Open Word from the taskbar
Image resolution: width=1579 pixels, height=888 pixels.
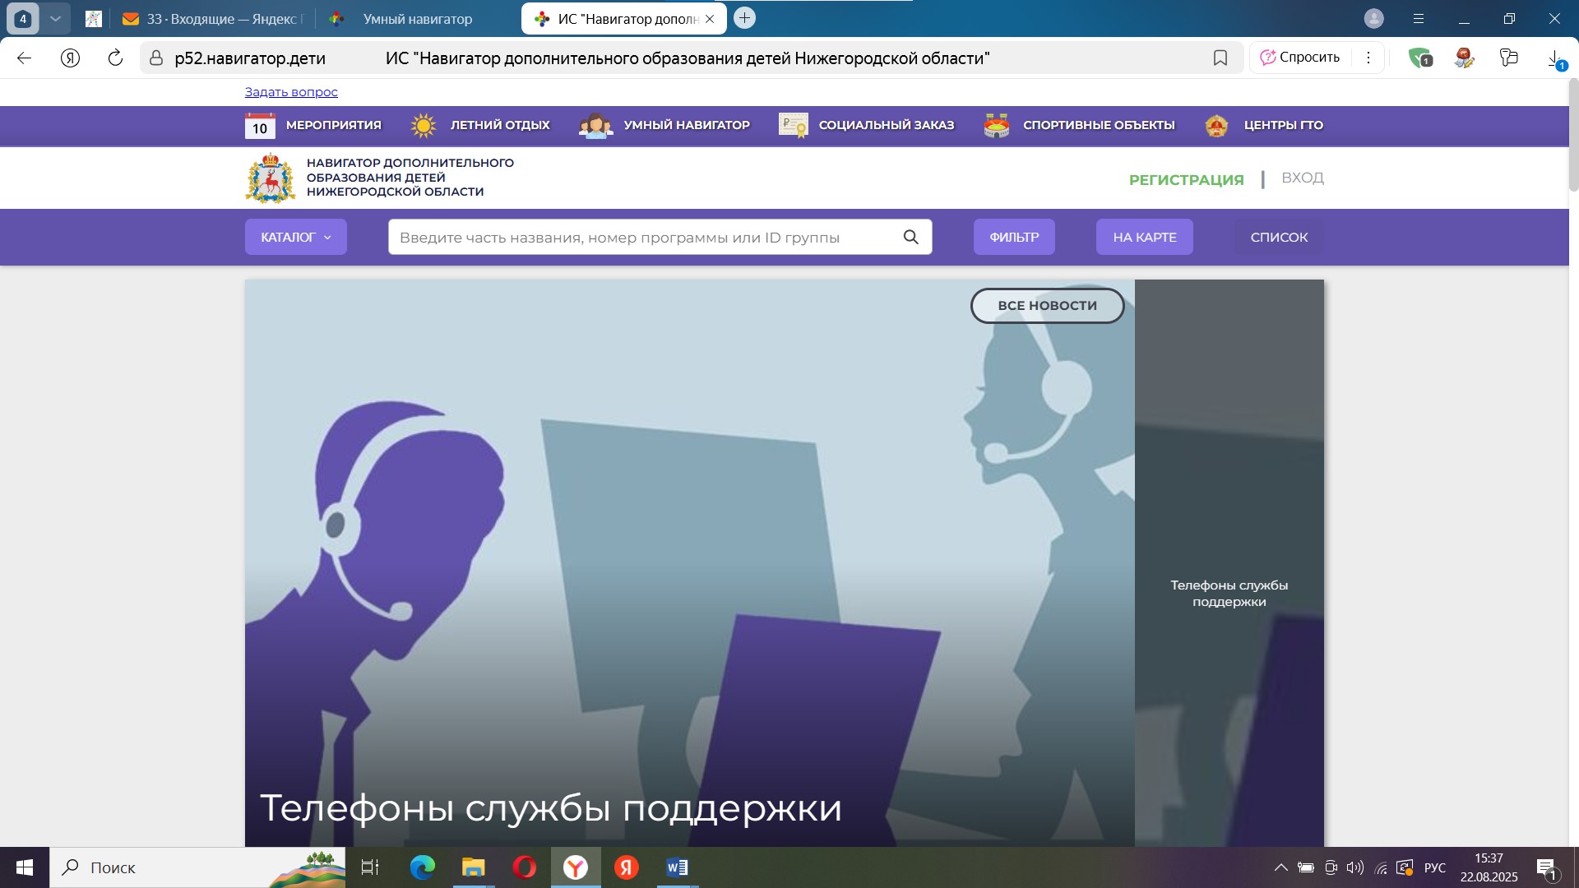point(677,867)
